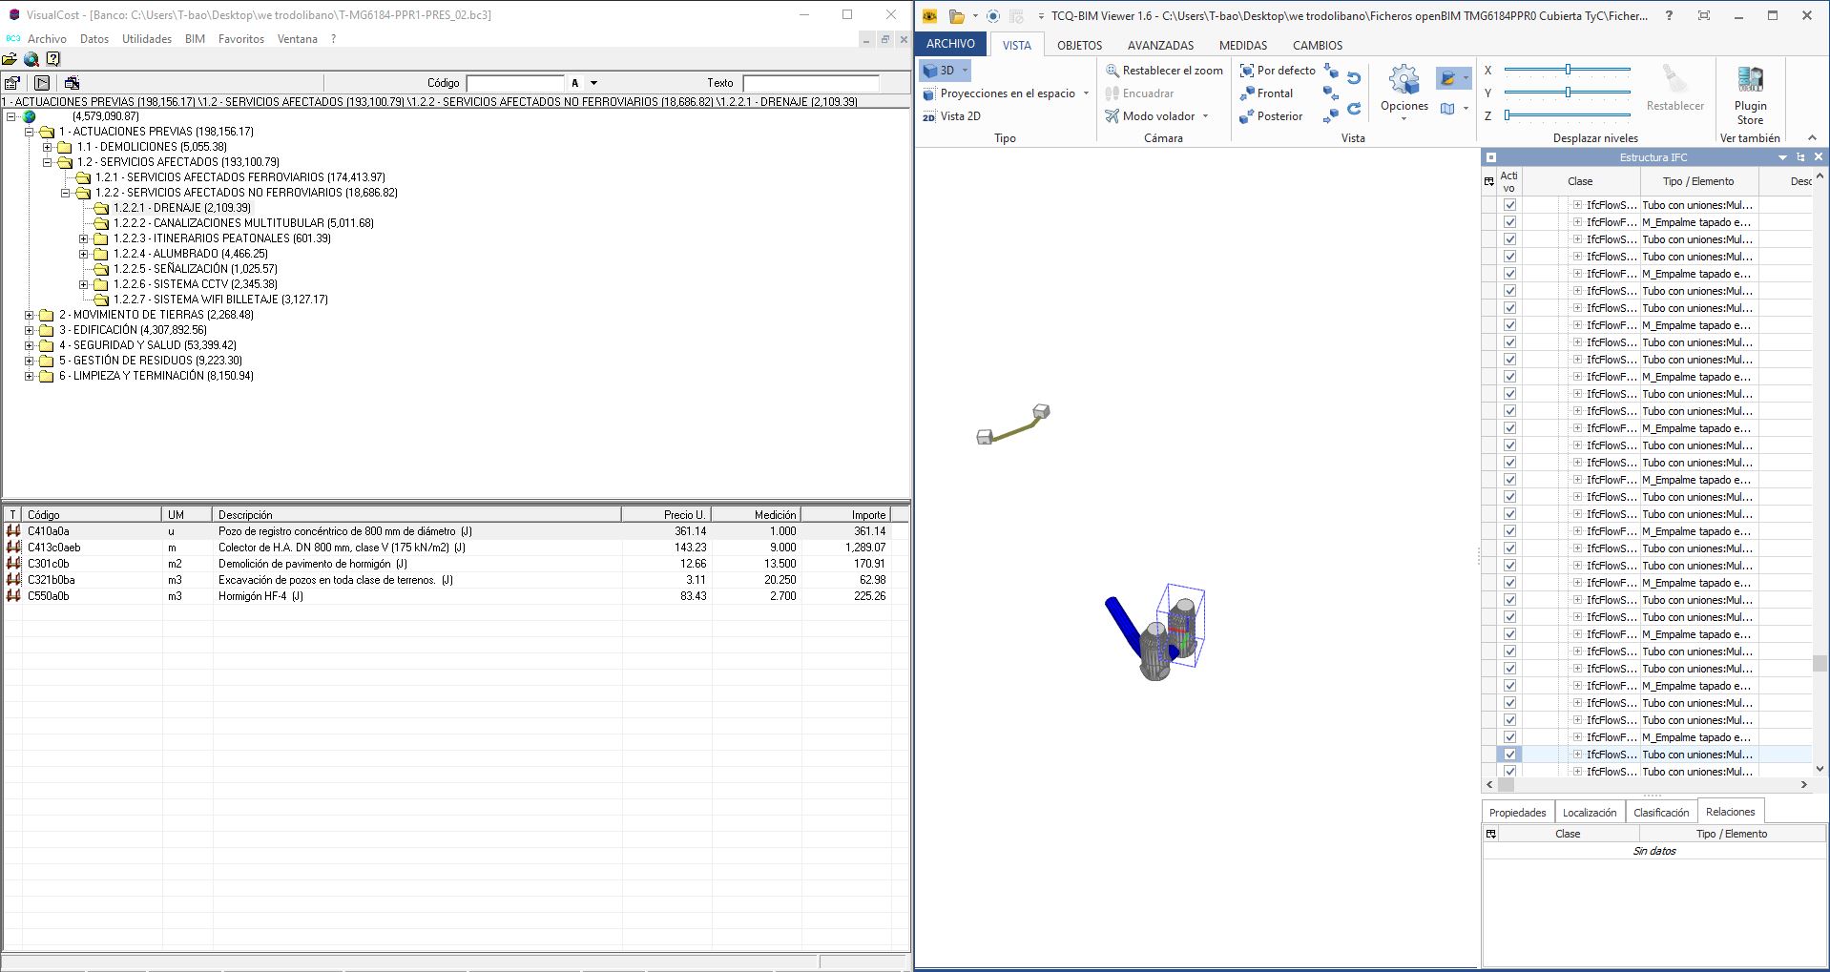This screenshot has width=1830, height=972.
Task: Toggle the first M_Empalme tapado row checkbox
Action: pyautogui.click(x=1509, y=222)
